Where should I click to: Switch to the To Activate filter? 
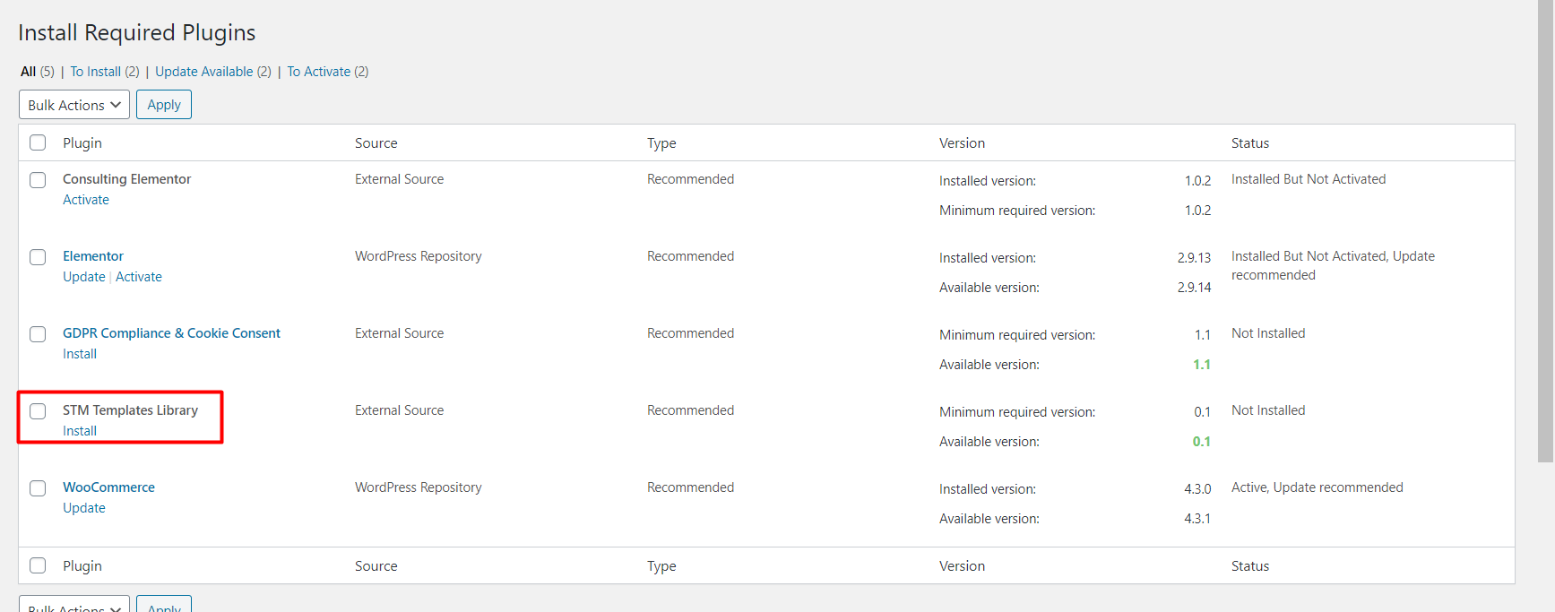[318, 72]
